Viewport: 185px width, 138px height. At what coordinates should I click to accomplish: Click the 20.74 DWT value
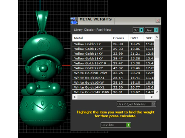(x=135, y=73)
